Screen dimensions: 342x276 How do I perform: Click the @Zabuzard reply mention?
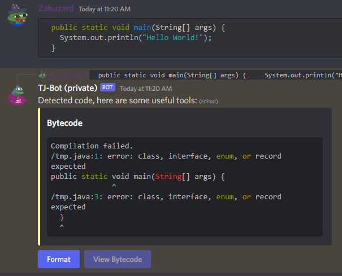(68, 75)
